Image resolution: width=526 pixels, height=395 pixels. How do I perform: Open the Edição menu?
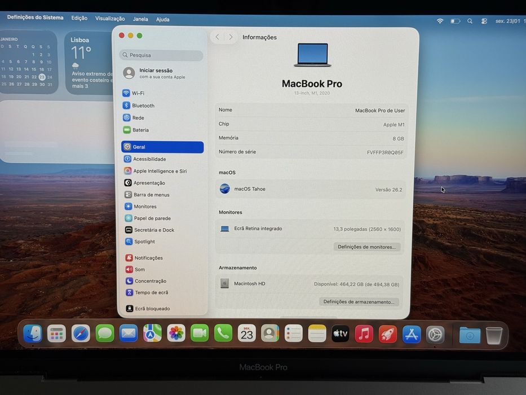point(79,18)
